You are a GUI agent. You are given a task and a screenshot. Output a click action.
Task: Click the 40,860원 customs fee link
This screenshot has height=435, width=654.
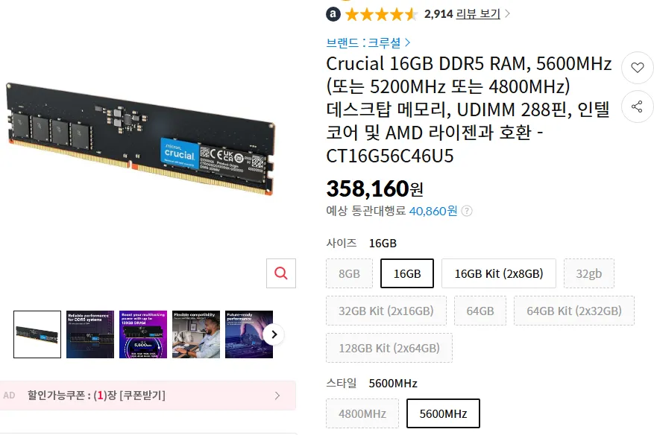click(x=433, y=211)
